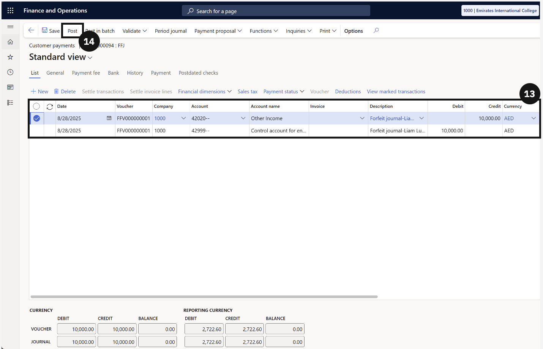Viewport: 543px width, 349px height.
Task: Expand the navigation pane hamburger icon
Action: (10, 27)
